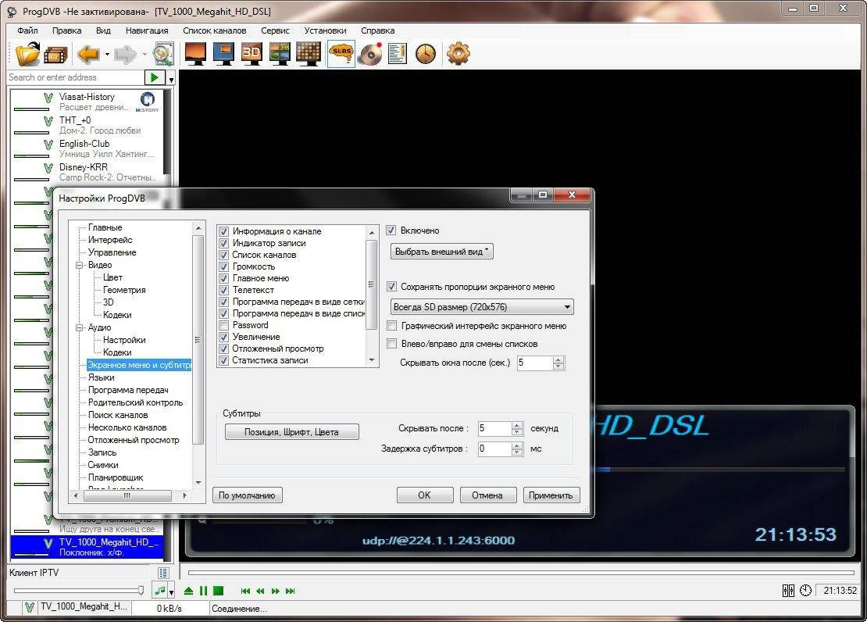
Task: Click the green play button next to address field
Action: (155, 77)
